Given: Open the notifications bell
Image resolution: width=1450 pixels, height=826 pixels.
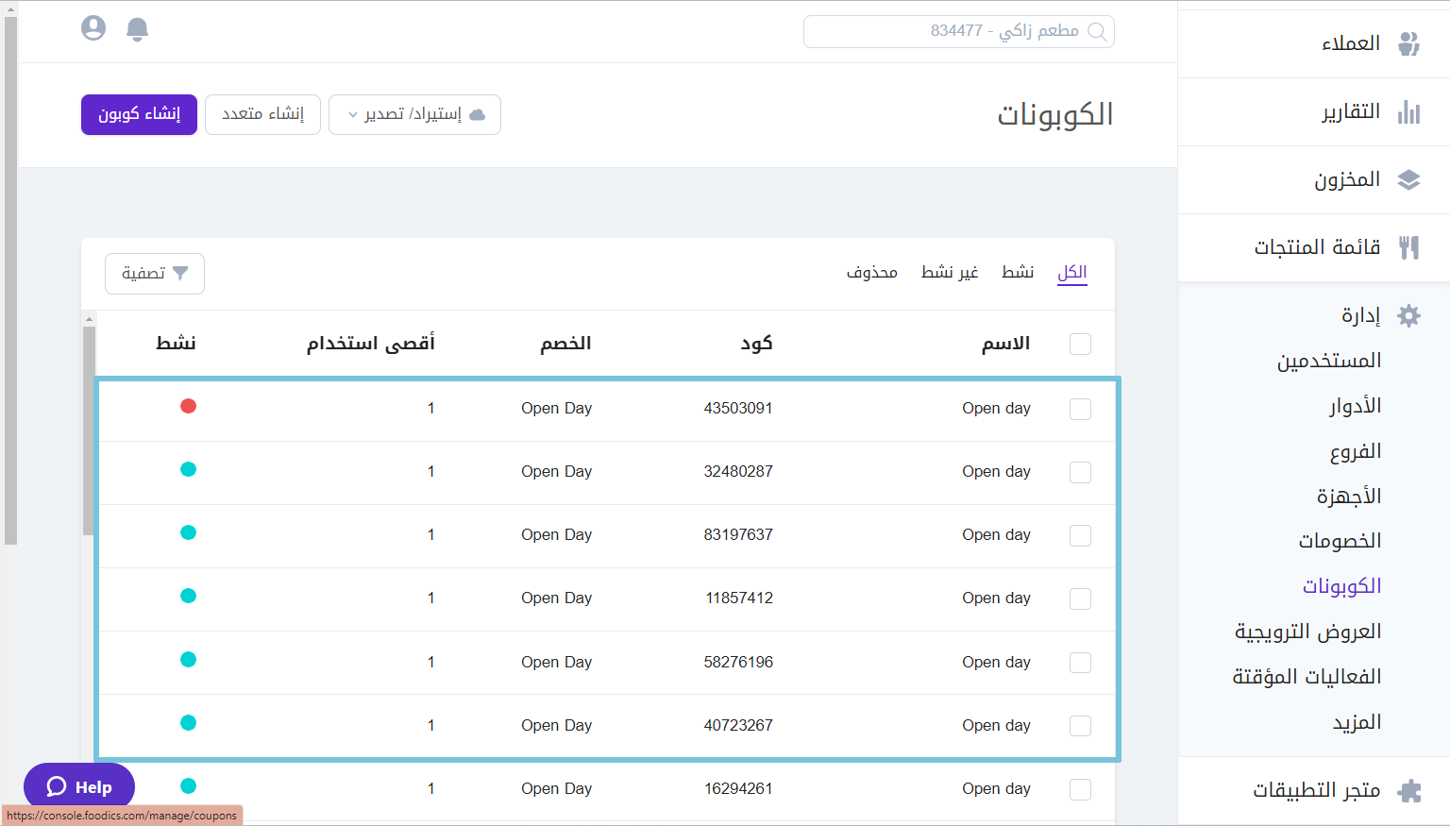Looking at the screenshot, I should [x=137, y=29].
